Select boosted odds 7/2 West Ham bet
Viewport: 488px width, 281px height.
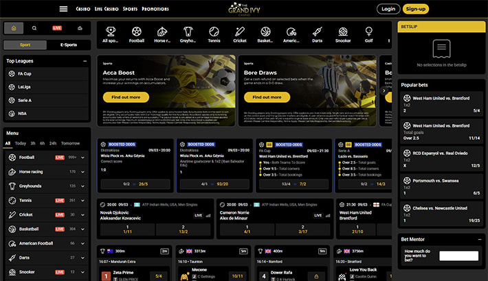(293, 184)
